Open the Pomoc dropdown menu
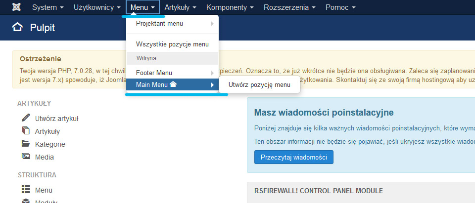The width and height of the screenshot is (475, 203). coord(340,7)
